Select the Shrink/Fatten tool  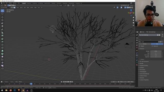coord(2,63)
